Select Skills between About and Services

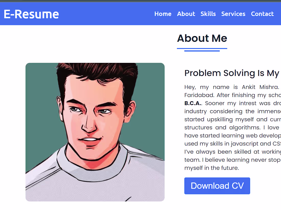[x=208, y=14]
